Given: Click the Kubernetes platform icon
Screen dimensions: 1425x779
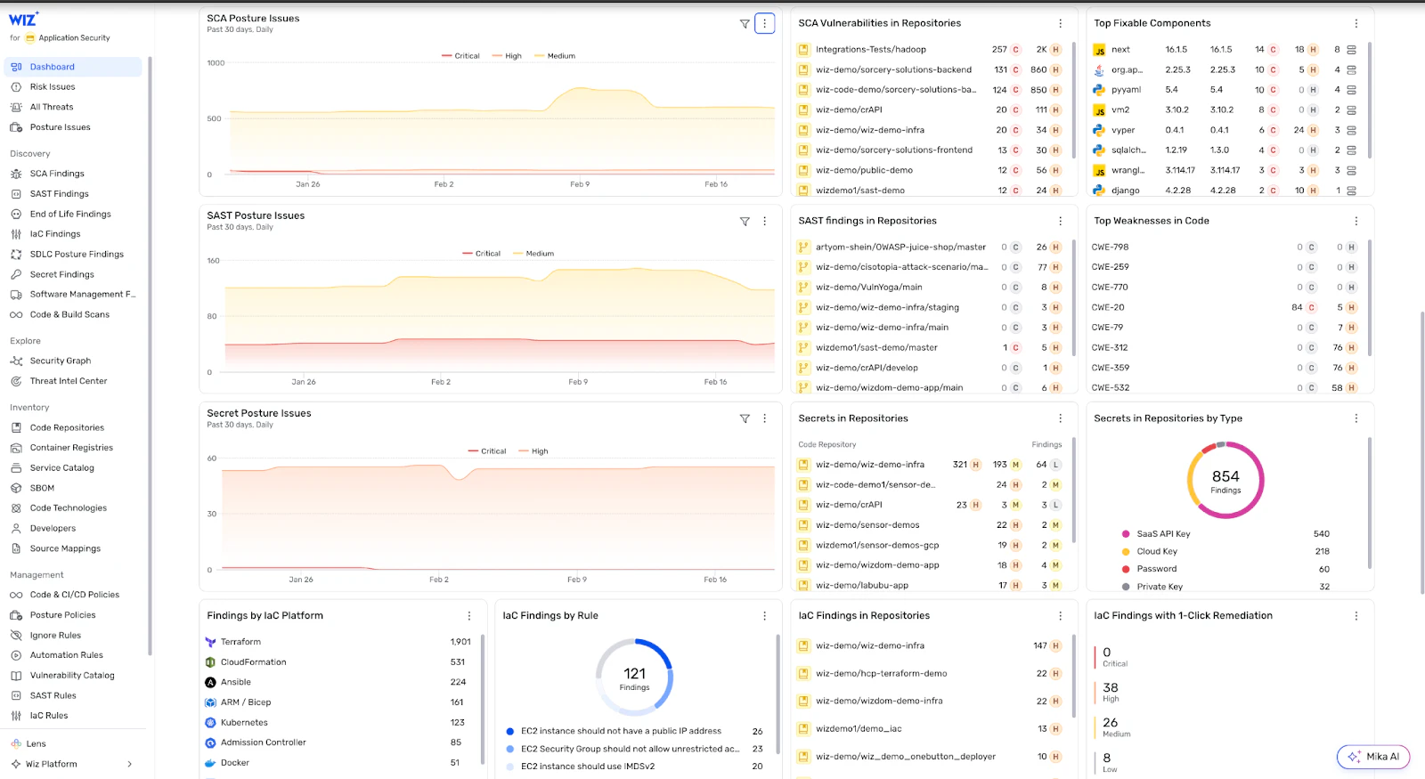Looking at the screenshot, I should (x=210, y=723).
